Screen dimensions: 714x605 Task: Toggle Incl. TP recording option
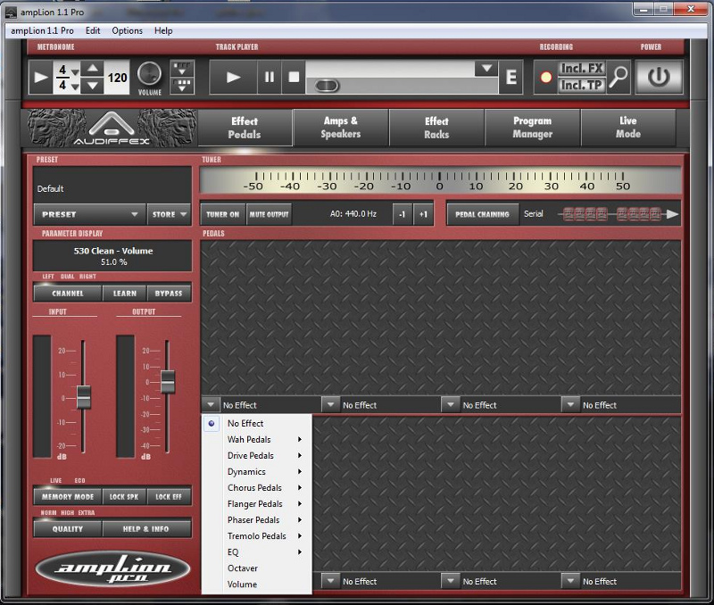[582, 85]
